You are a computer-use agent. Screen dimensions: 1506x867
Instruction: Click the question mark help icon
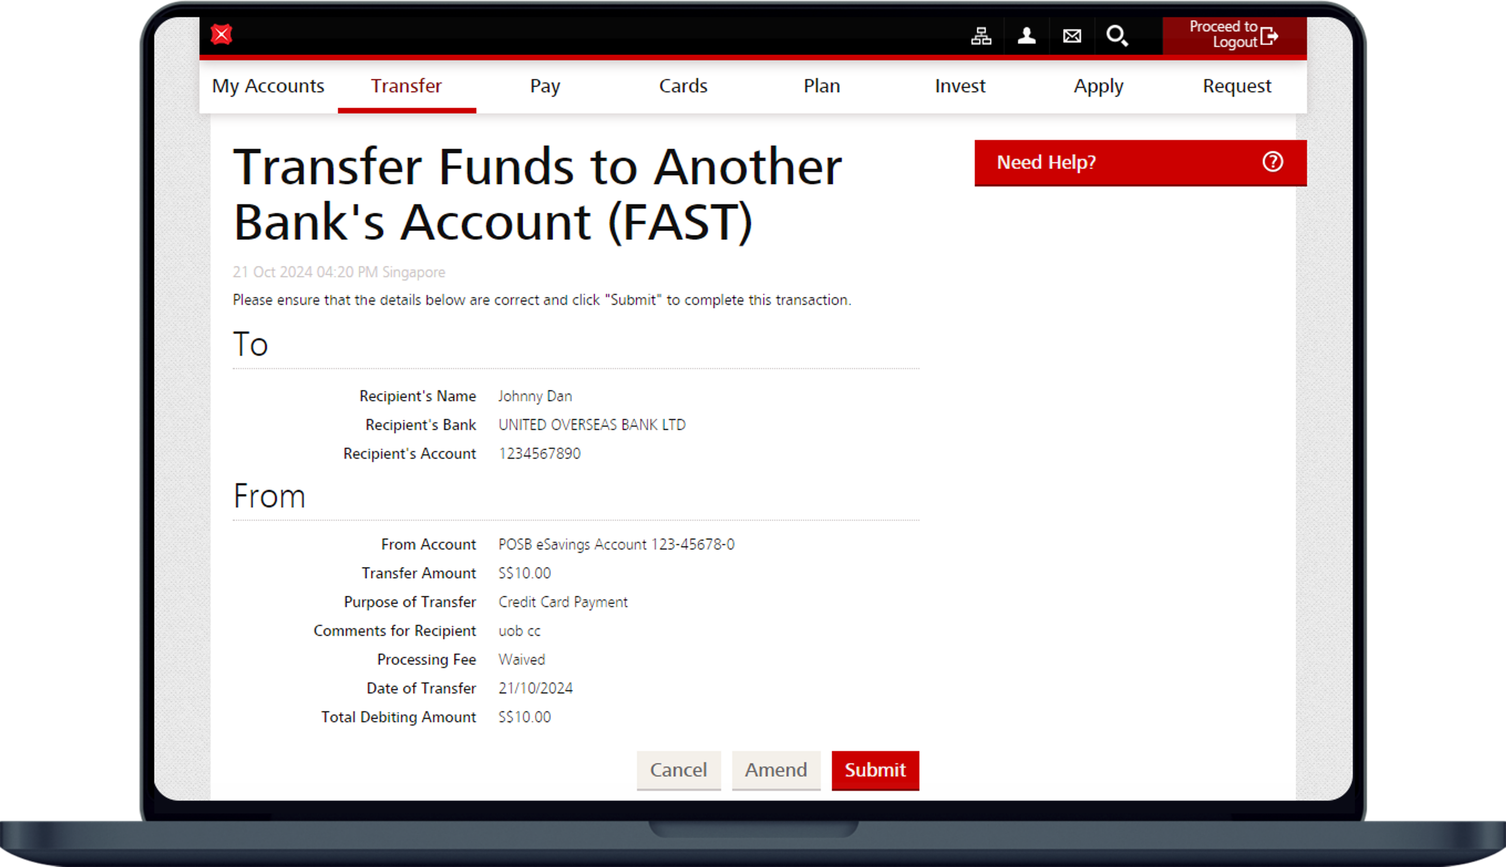click(1273, 162)
